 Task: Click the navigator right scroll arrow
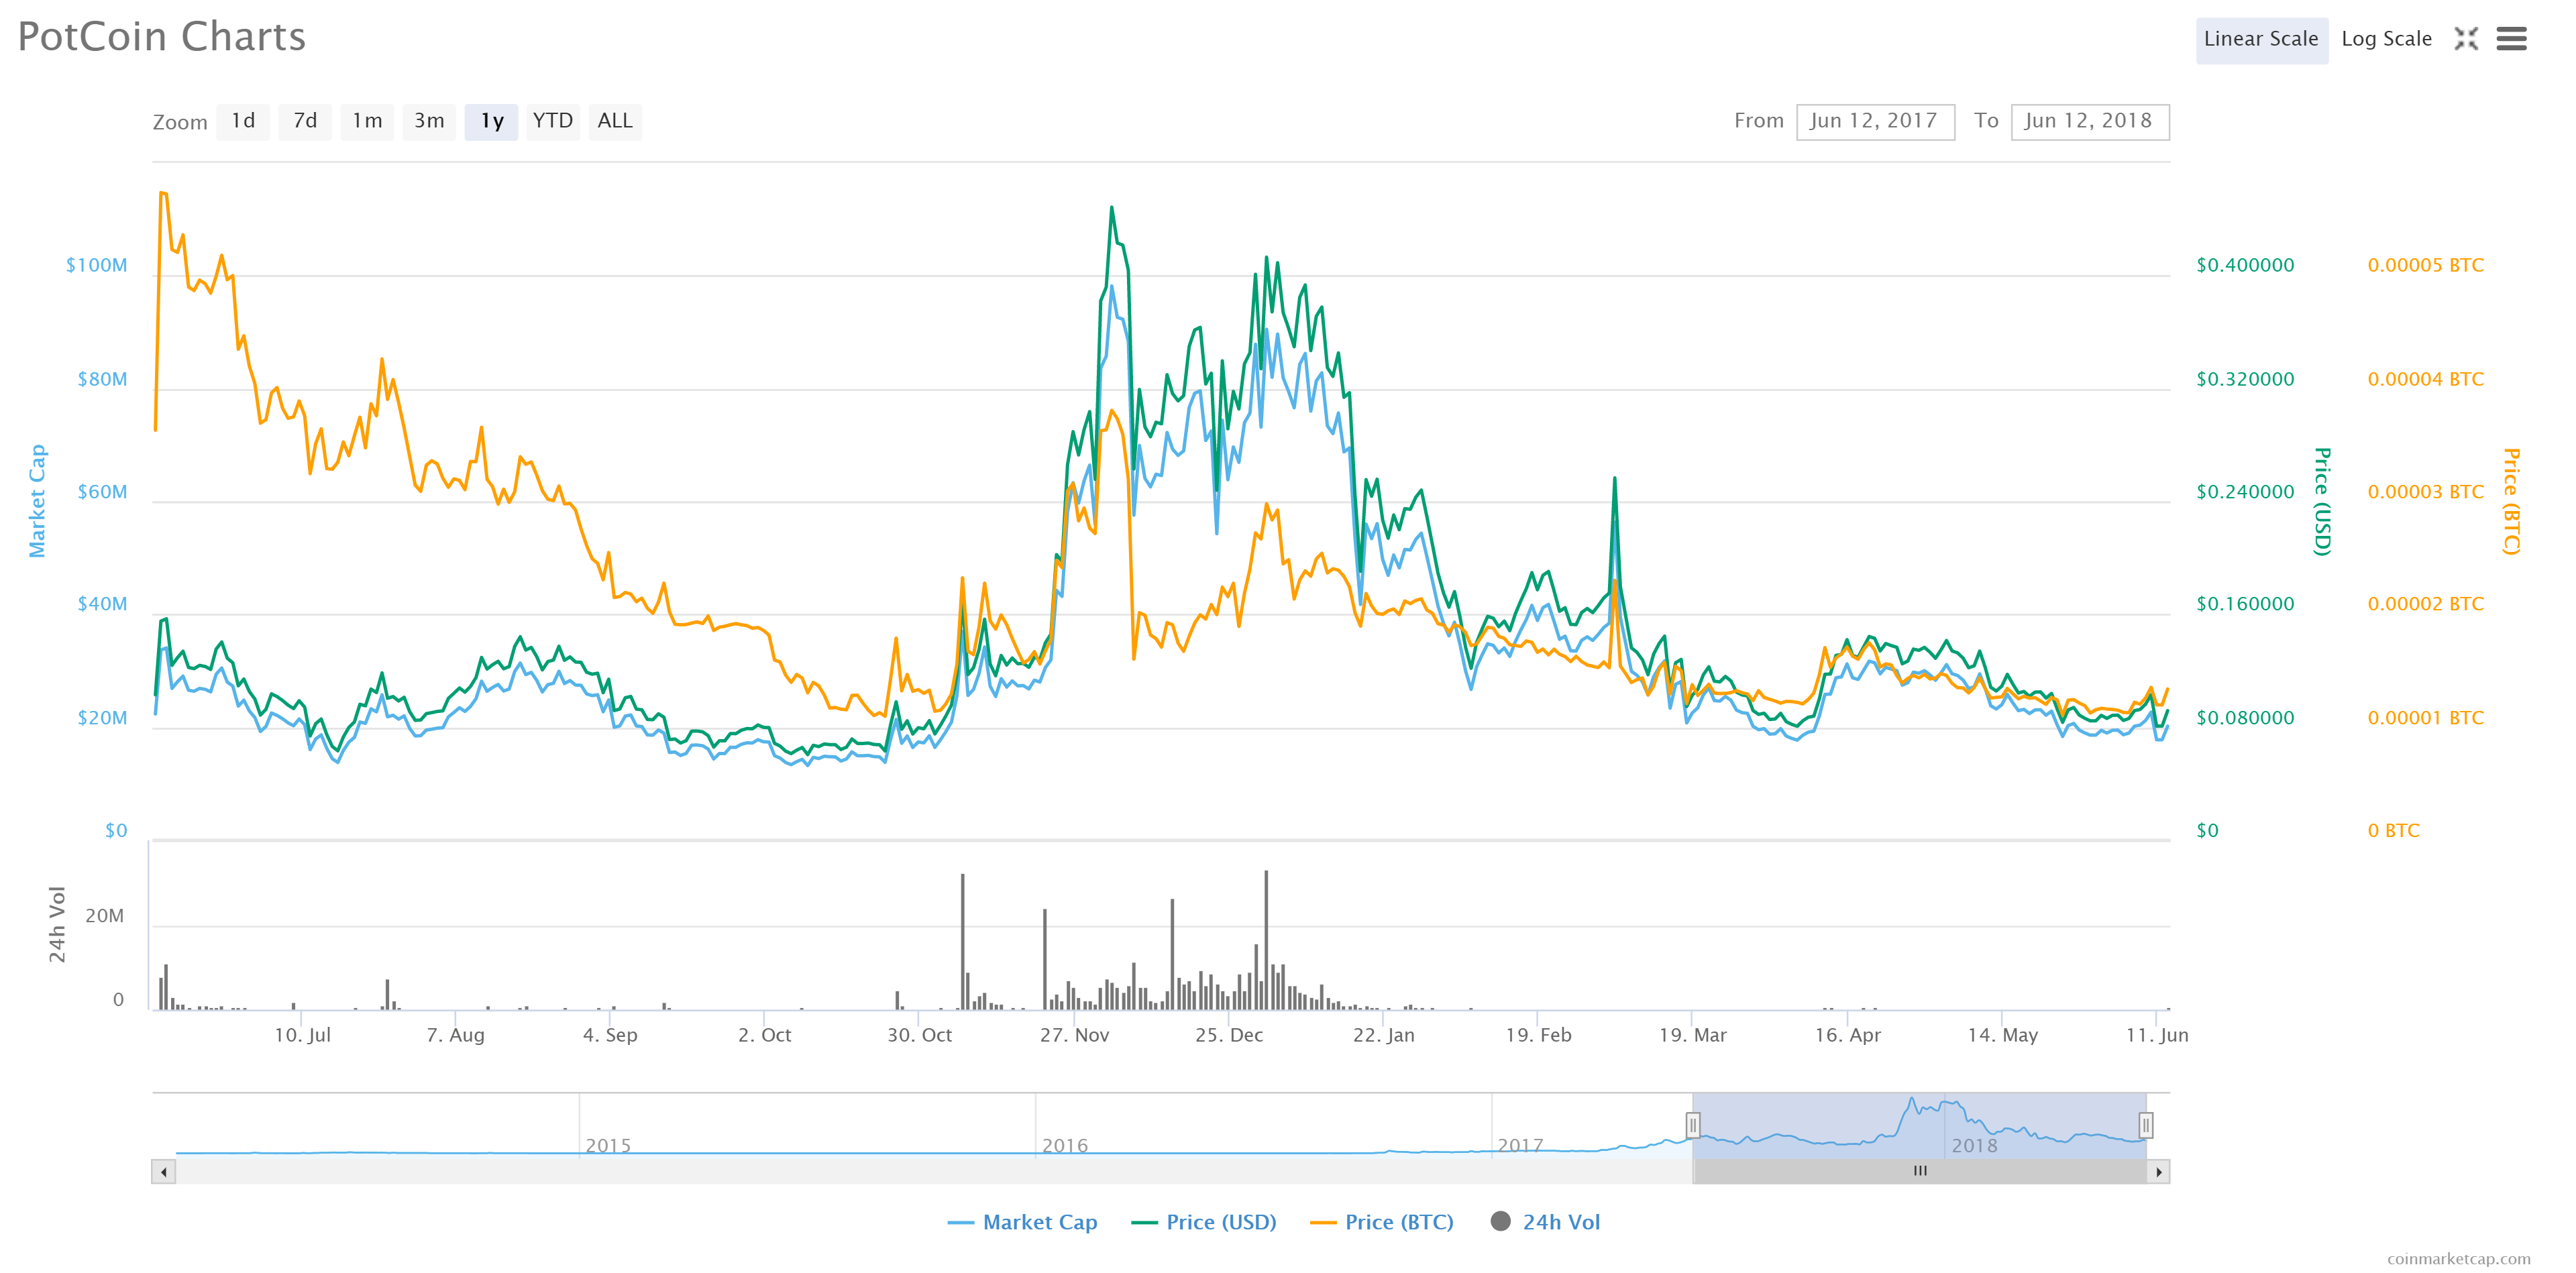(x=2158, y=1171)
